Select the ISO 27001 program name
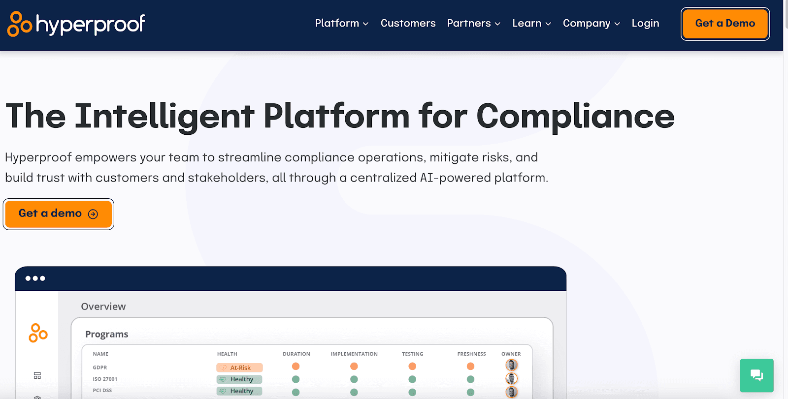The height and width of the screenshot is (399, 788). 105,379
